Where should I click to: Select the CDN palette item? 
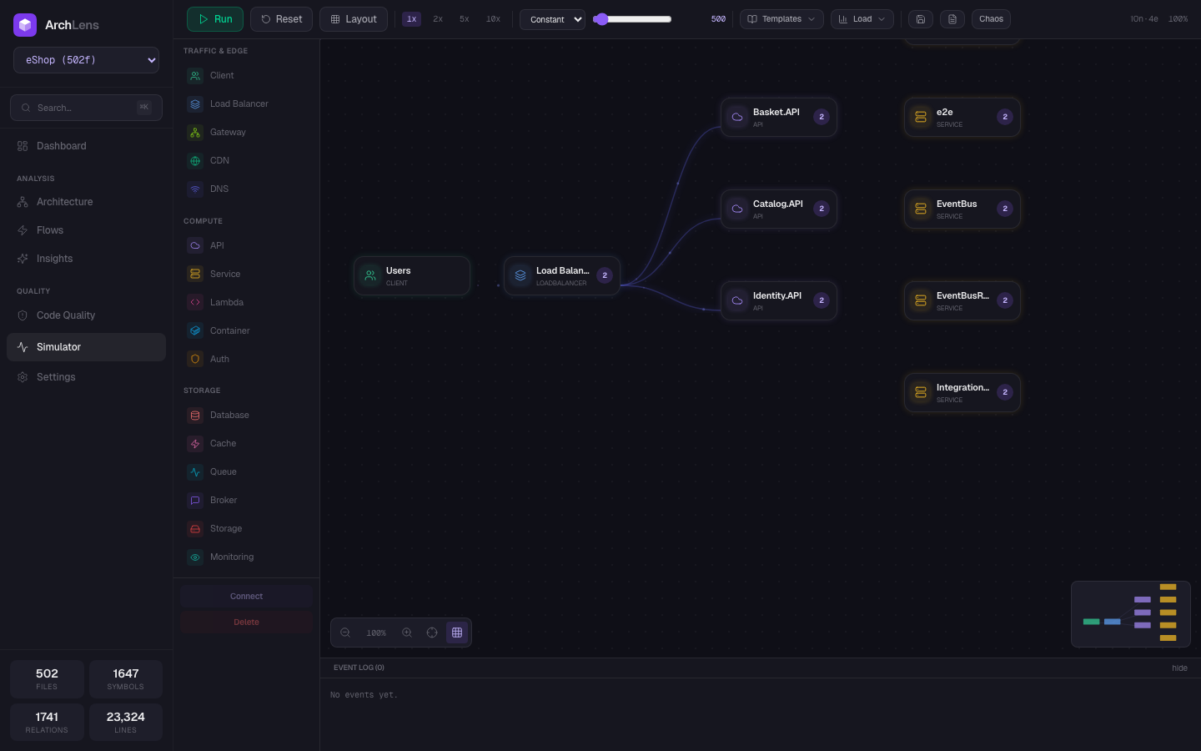pos(246,161)
